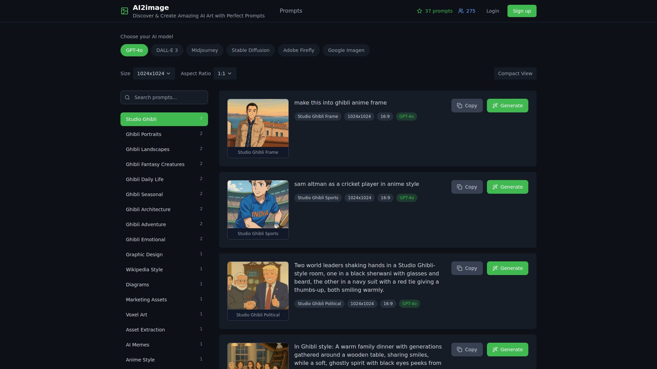Click wand icon on family dinner Generate button
The height and width of the screenshot is (369, 657).
495,350
